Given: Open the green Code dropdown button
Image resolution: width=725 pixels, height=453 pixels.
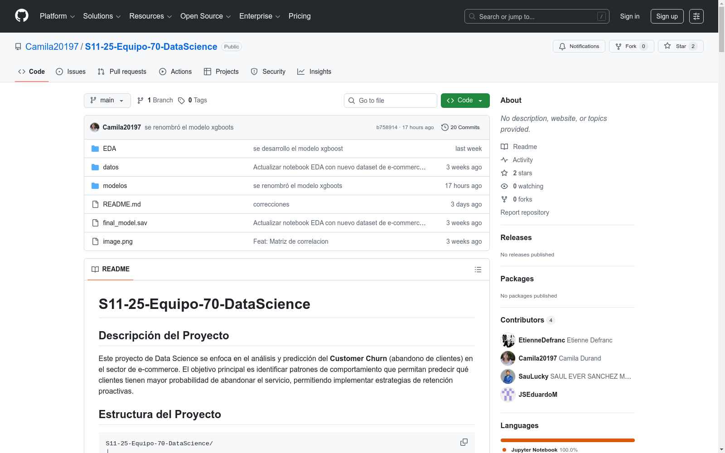Looking at the screenshot, I should (x=465, y=101).
